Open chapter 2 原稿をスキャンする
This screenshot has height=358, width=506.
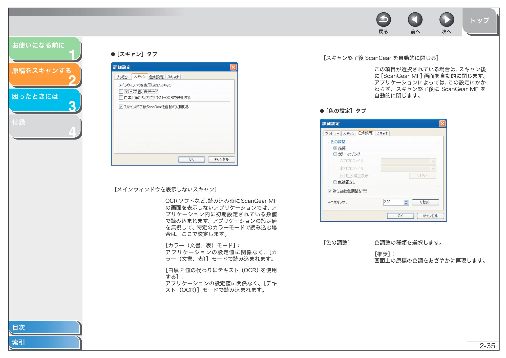coord(45,74)
